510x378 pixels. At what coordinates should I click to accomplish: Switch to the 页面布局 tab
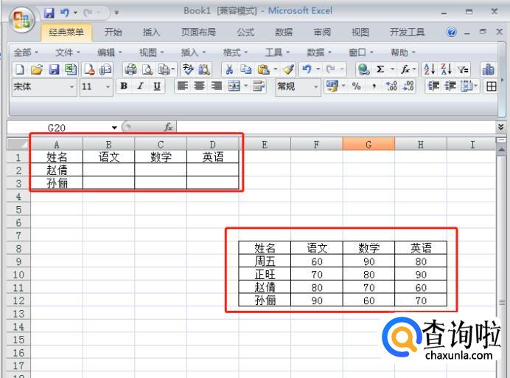pos(198,32)
